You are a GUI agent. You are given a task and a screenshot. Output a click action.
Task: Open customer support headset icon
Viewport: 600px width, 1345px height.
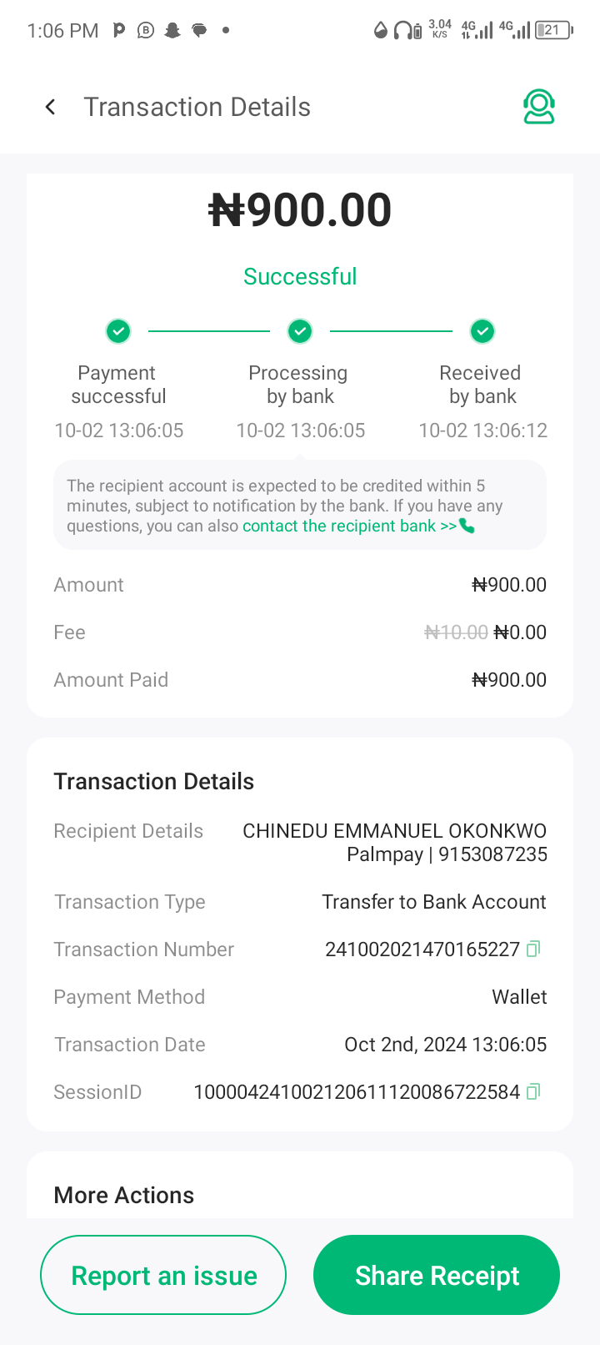(539, 107)
